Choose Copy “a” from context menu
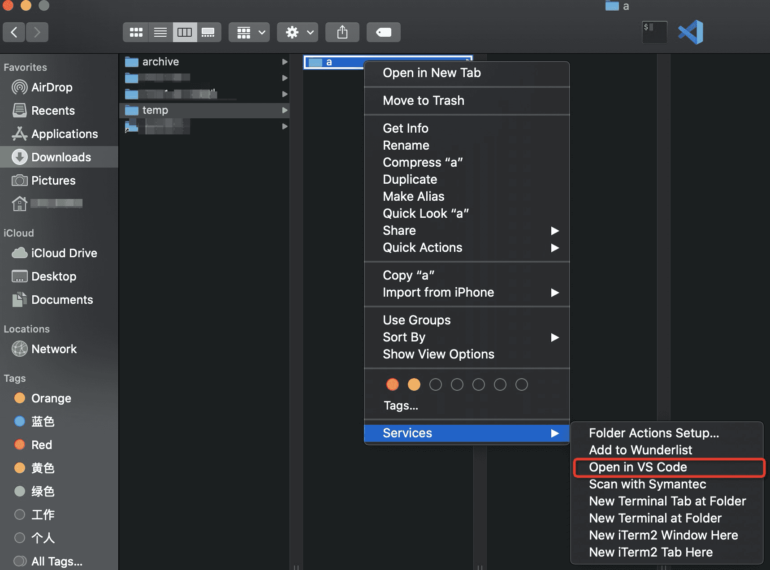This screenshot has width=770, height=570. click(467, 275)
